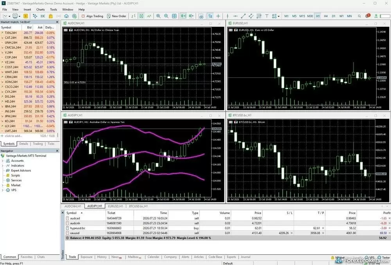Select the candlestick chart style icon
Image resolution: width=391 pixels, height=265 pixels.
pyautogui.click(x=142, y=16)
